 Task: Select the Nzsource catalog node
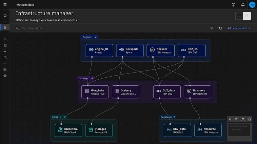197,92
